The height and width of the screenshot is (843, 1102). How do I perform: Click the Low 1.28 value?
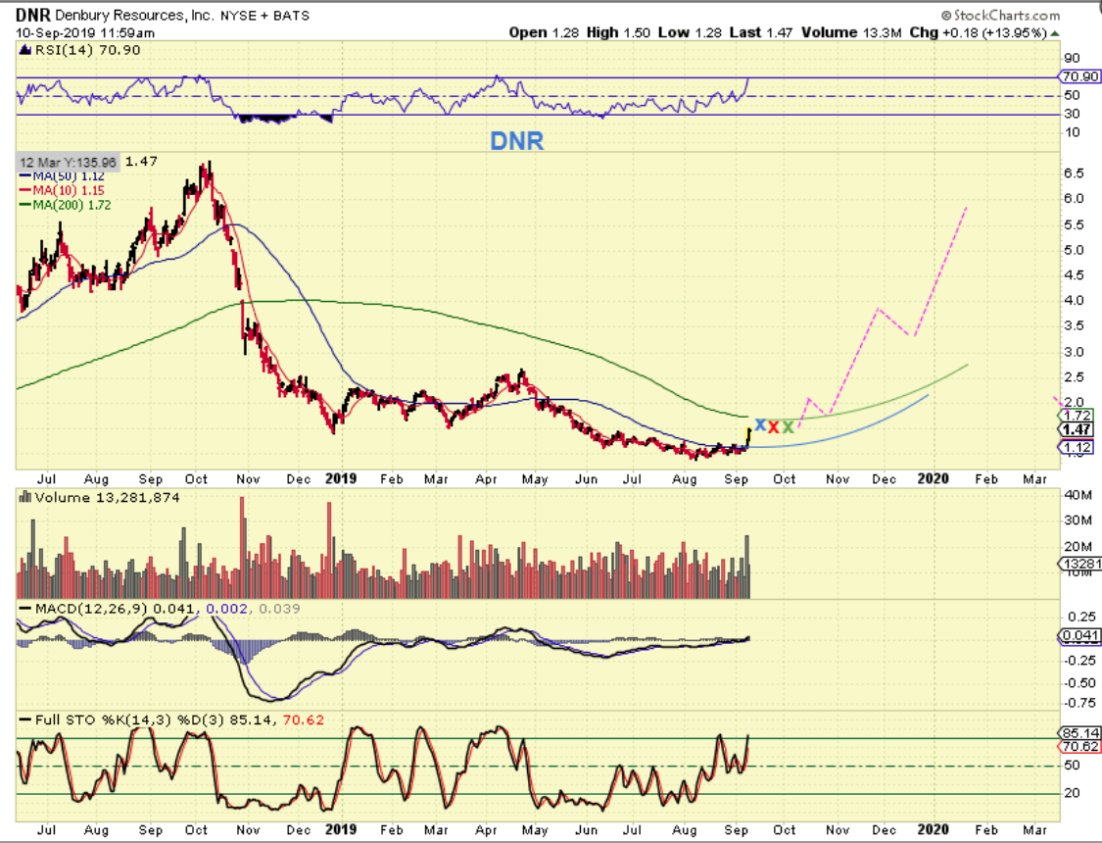pyautogui.click(x=690, y=32)
